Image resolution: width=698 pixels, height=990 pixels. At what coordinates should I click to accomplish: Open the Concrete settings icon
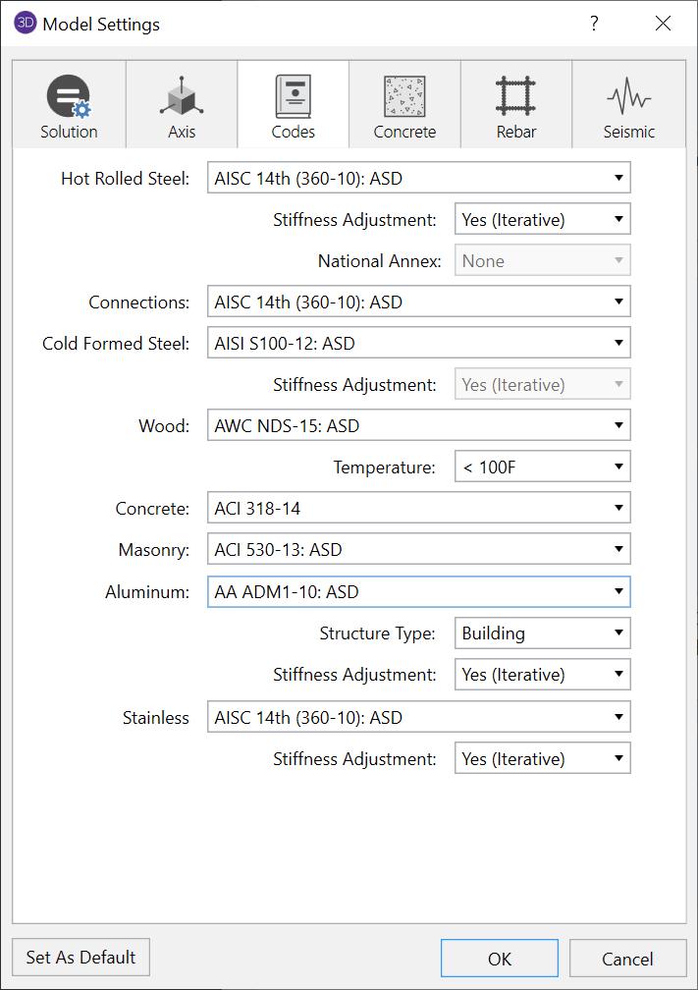click(404, 96)
